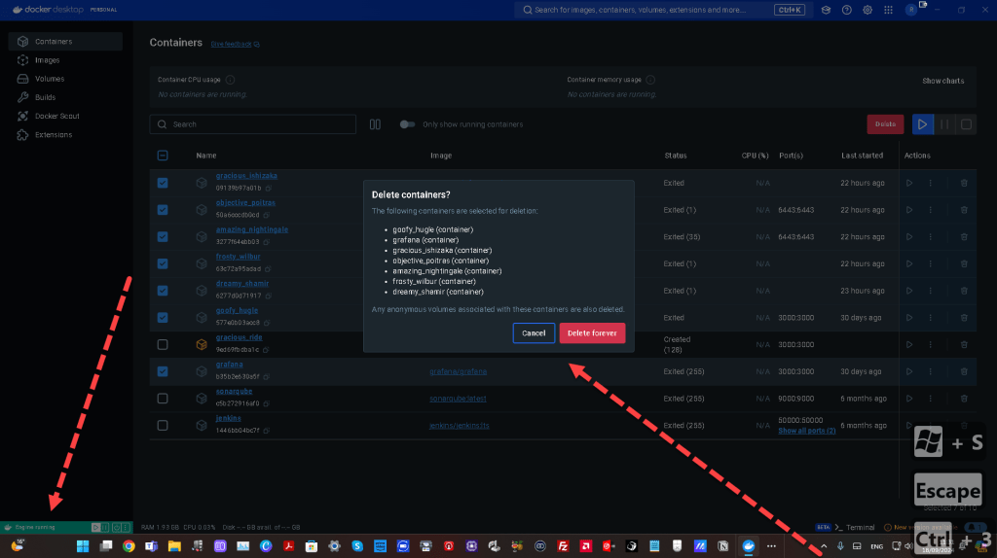The image size is (997, 558).
Task: Open Docker settings gear icon
Action: pyautogui.click(x=868, y=10)
